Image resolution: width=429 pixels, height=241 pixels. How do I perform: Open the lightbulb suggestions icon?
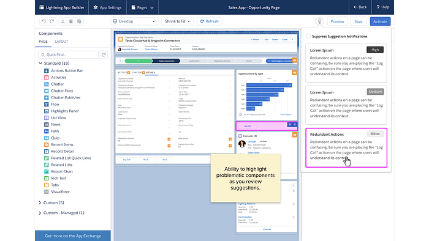tap(319, 21)
